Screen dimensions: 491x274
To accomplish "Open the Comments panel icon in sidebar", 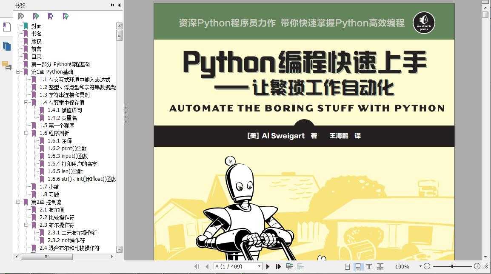I will point(6,66).
